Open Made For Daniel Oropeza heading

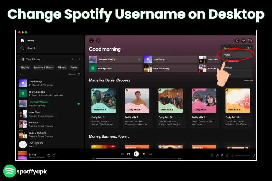[109, 80]
